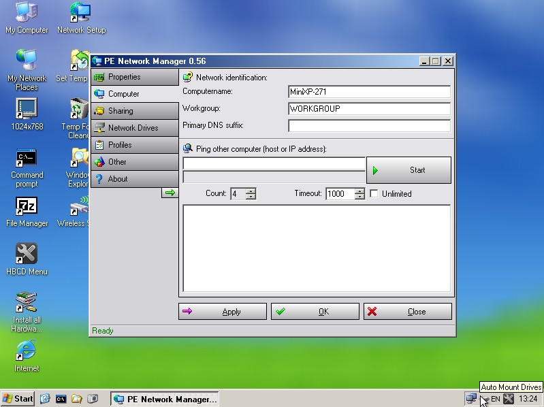Click the Close button with red X
Viewport: 544px width, 407px height.
(x=408, y=311)
